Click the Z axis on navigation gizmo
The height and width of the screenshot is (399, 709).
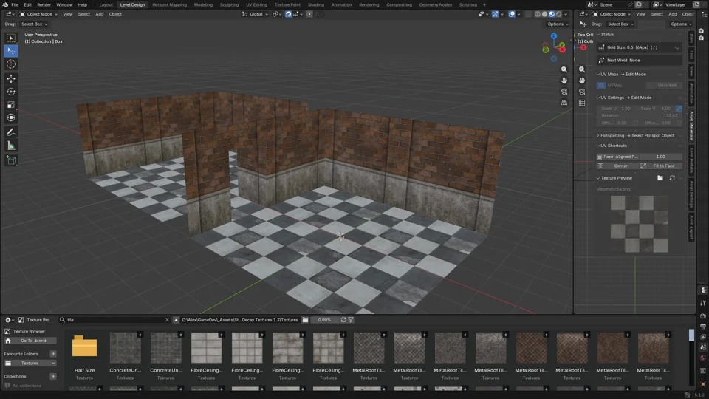(553, 36)
